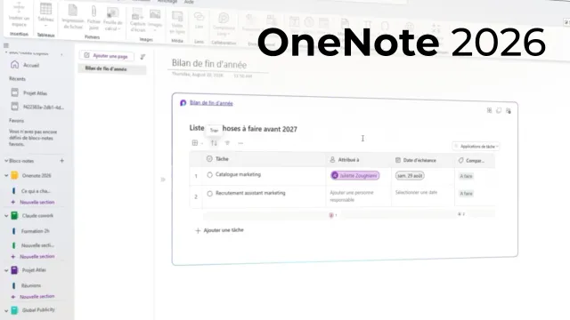Viewport: 570px width, 320px height.
Task: Click Ajouter une tâche
Action: point(220,230)
